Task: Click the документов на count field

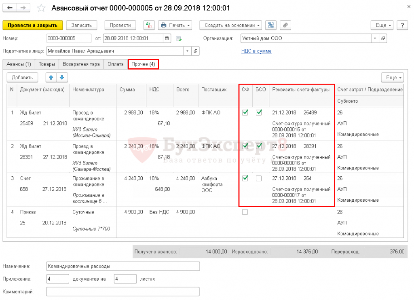Action: pos(57,279)
